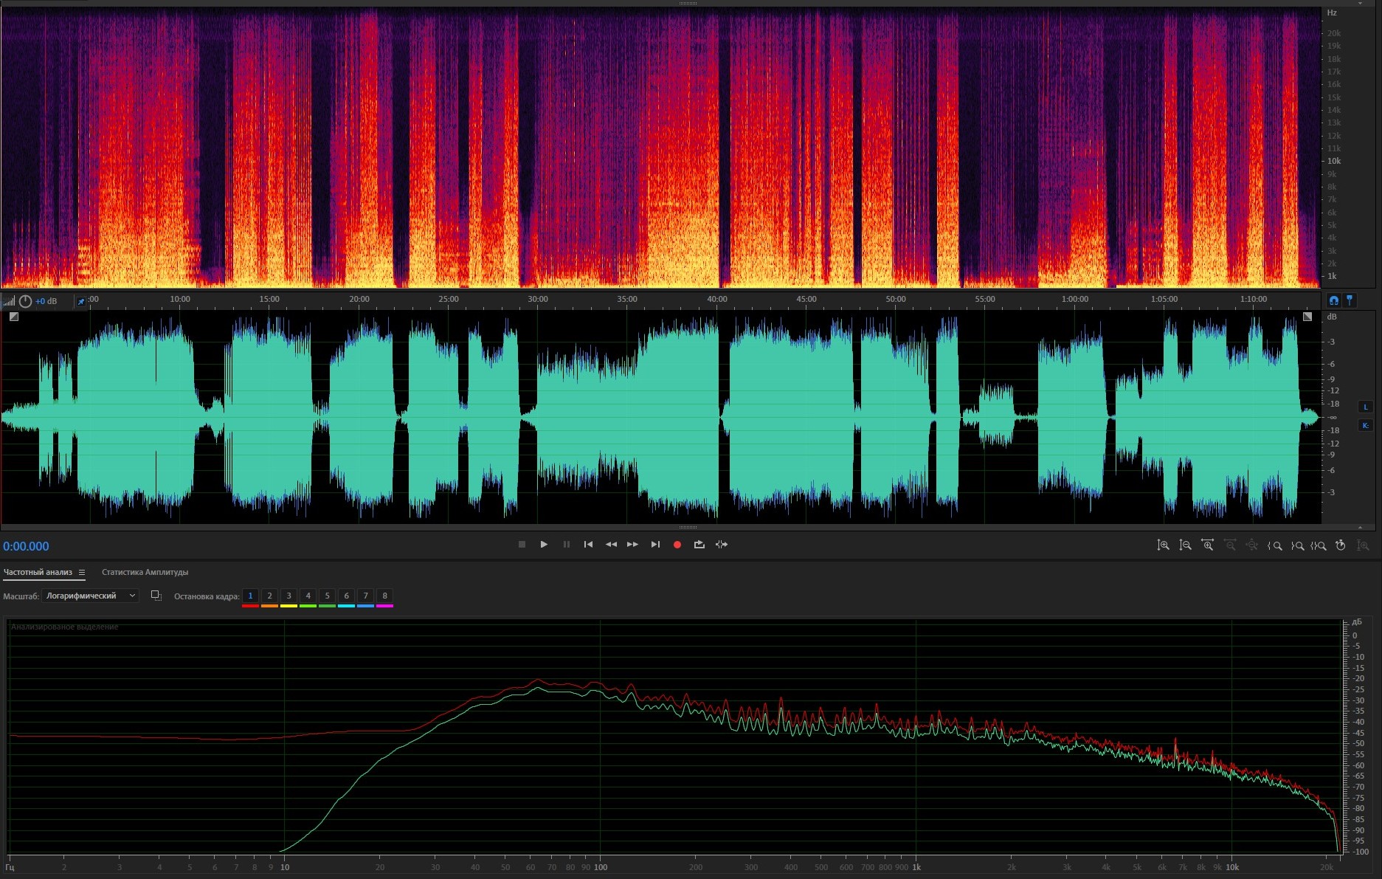Toggle loop playback icon
Screen dimensions: 1382x879
pyautogui.click(x=699, y=545)
